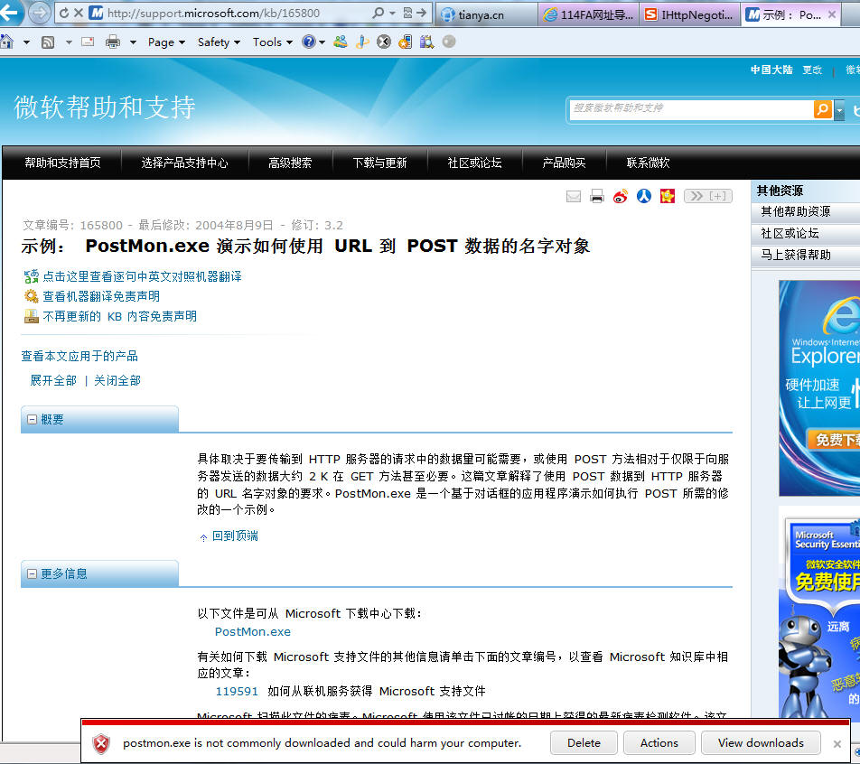
Task: Open the Safety menu
Action: [219, 42]
